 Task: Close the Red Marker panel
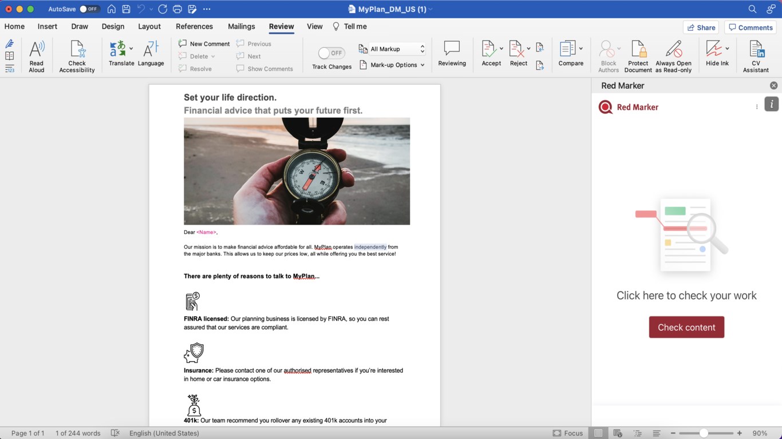[x=773, y=86]
